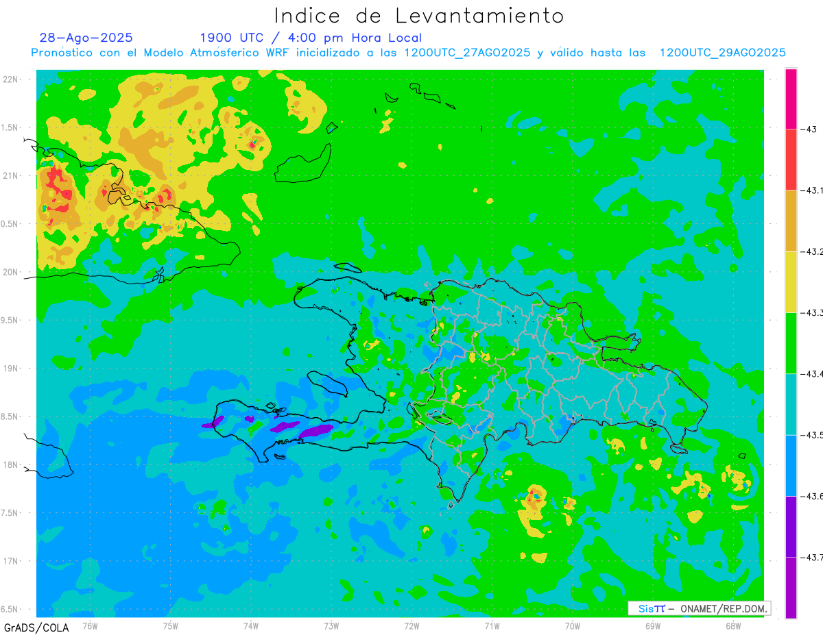Click the legend value "-43.7"
823x635 pixels.
(x=811, y=557)
